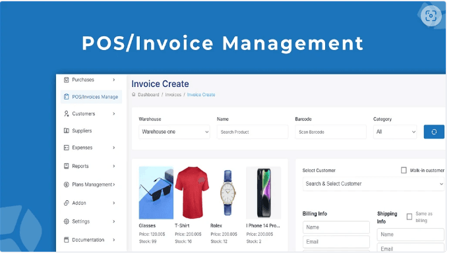Click the Price: 120.00$ text
Screen dimensions: 457x257
(152, 234)
